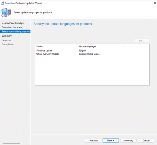The image size is (157, 145).
Task: Jump to the Summary step in the left sidebar
Action: (7, 36)
